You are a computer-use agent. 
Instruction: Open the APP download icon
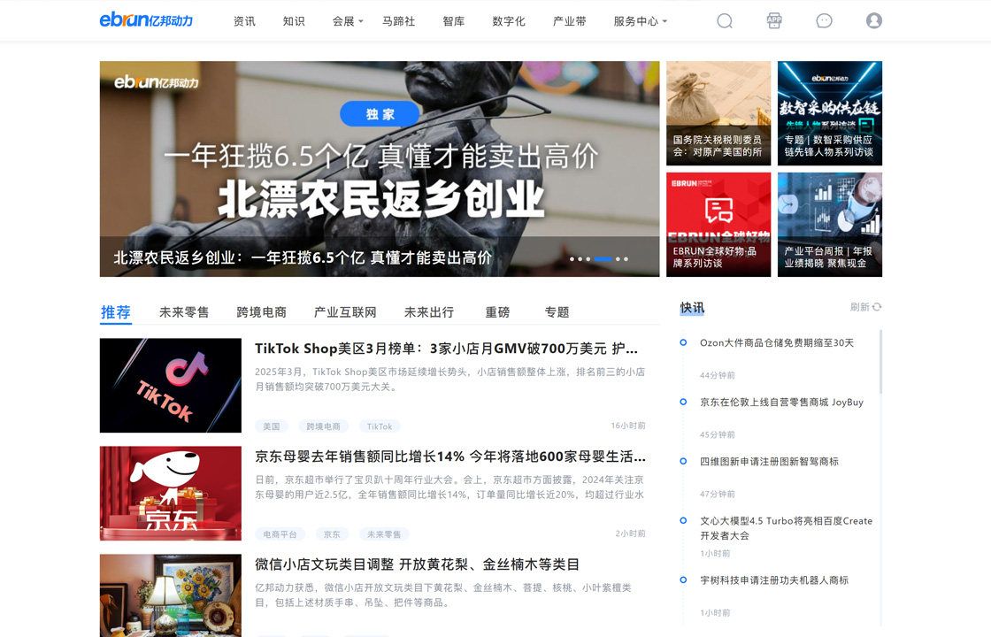pos(774,21)
